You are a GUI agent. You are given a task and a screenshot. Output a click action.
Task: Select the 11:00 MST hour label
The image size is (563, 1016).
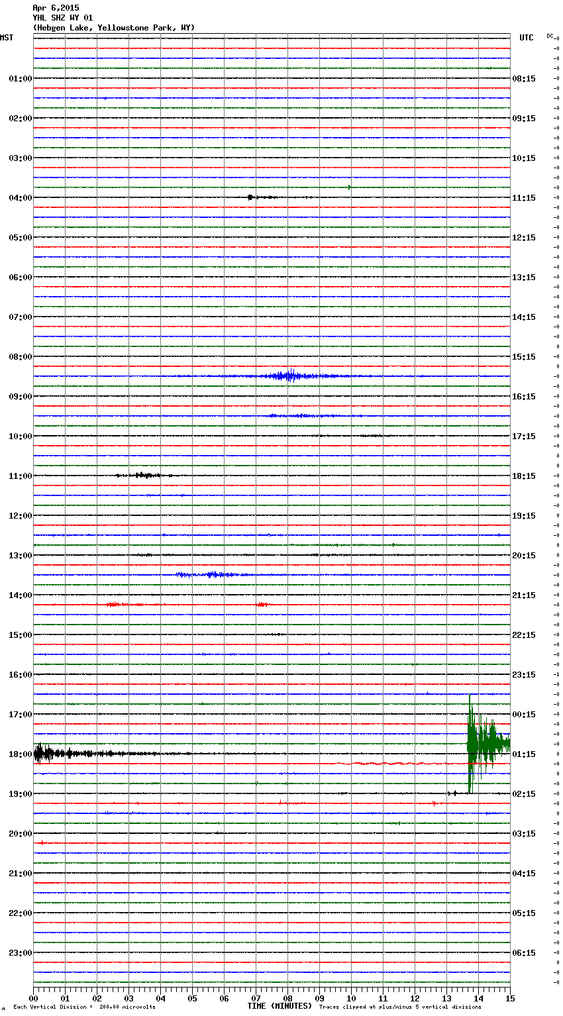pyautogui.click(x=21, y=476)
